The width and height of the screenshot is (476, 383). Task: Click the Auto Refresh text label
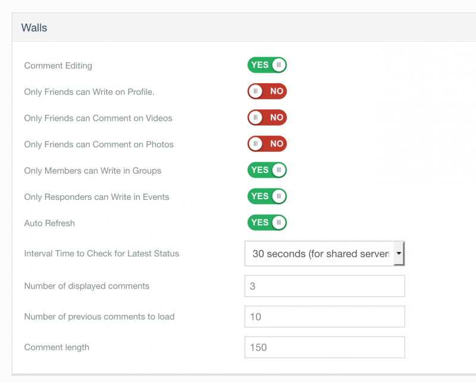(49, 223)
